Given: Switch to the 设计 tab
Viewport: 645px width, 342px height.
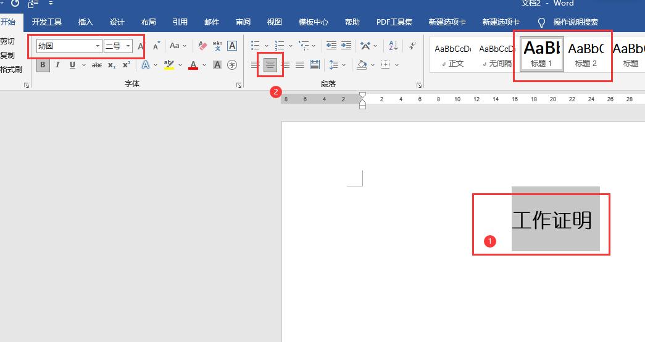Looking at the screenshot, I should pos(117,22).
